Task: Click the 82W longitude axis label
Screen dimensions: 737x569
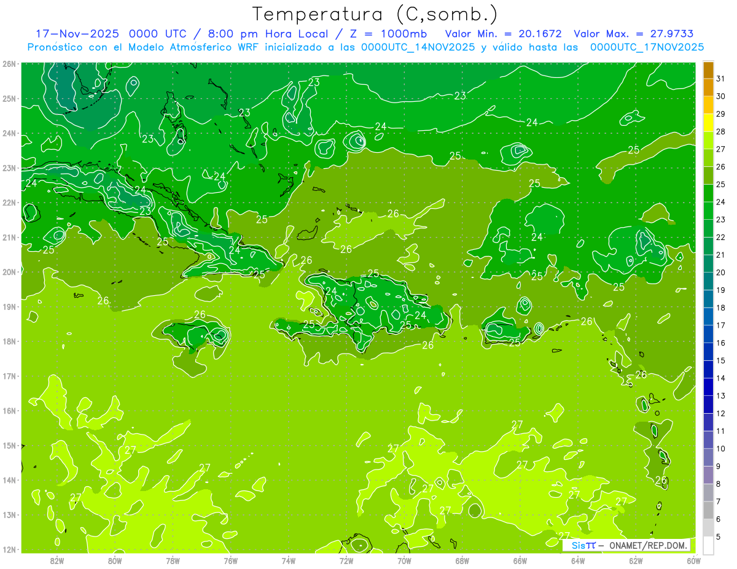Action: click(x=57, y=560)
